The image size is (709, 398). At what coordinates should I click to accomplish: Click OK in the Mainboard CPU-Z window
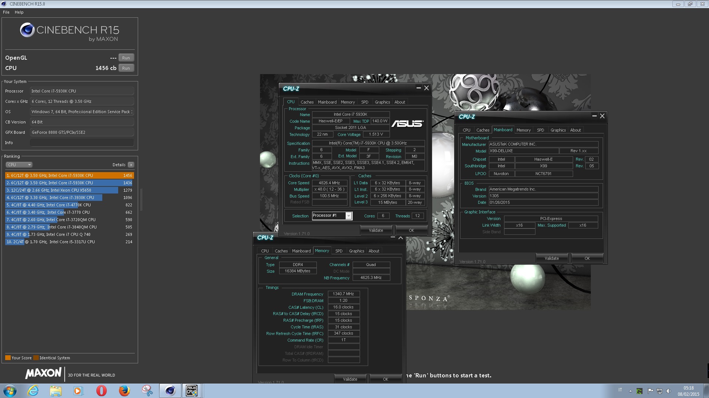587,258
